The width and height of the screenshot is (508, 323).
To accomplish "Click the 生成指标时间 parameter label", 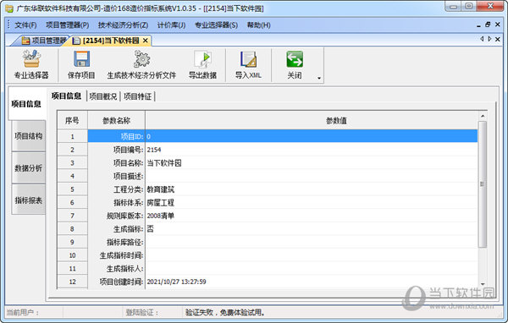I will click(121, 255).
